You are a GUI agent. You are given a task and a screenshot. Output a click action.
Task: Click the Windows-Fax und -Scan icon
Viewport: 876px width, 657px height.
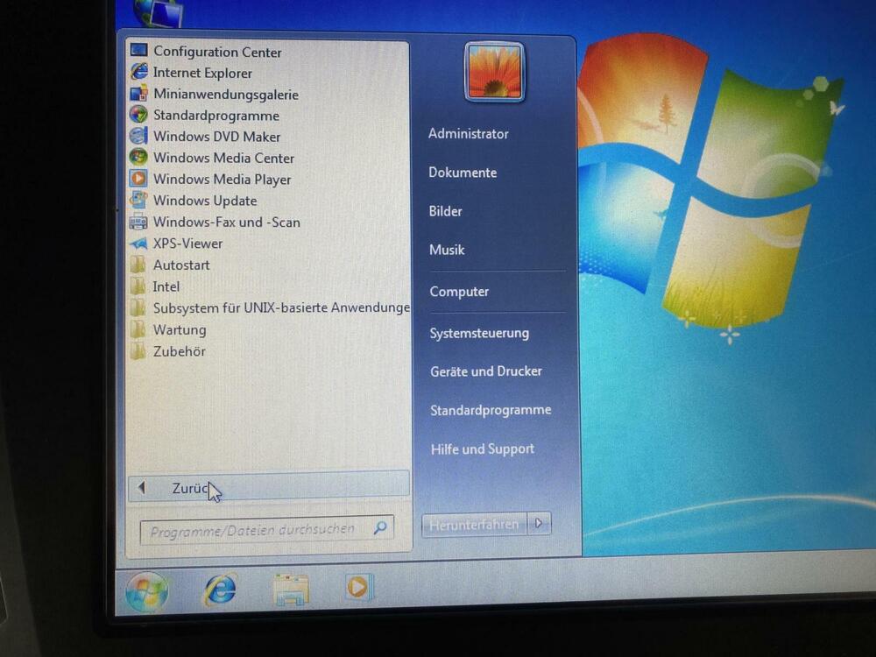click(138, 222)
